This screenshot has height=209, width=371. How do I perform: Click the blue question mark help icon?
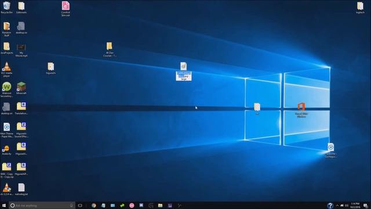(x=330, y=206)
